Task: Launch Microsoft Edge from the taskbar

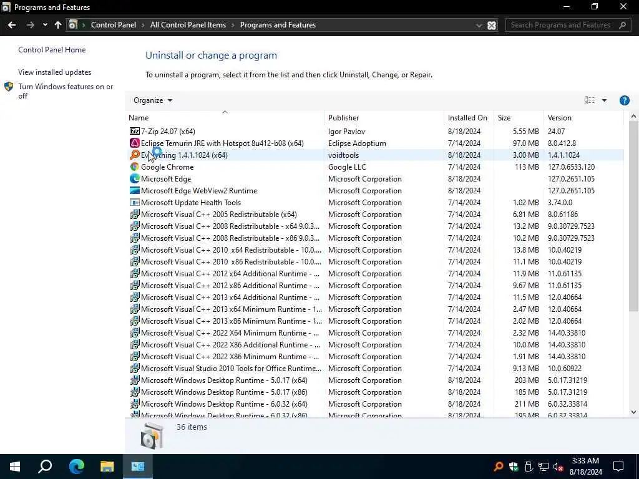Action: click(76, 467)
